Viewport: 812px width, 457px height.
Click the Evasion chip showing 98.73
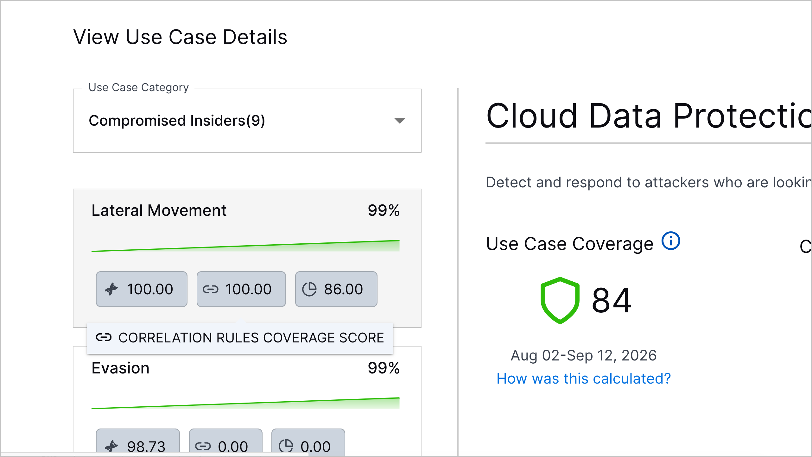(138, 442)
